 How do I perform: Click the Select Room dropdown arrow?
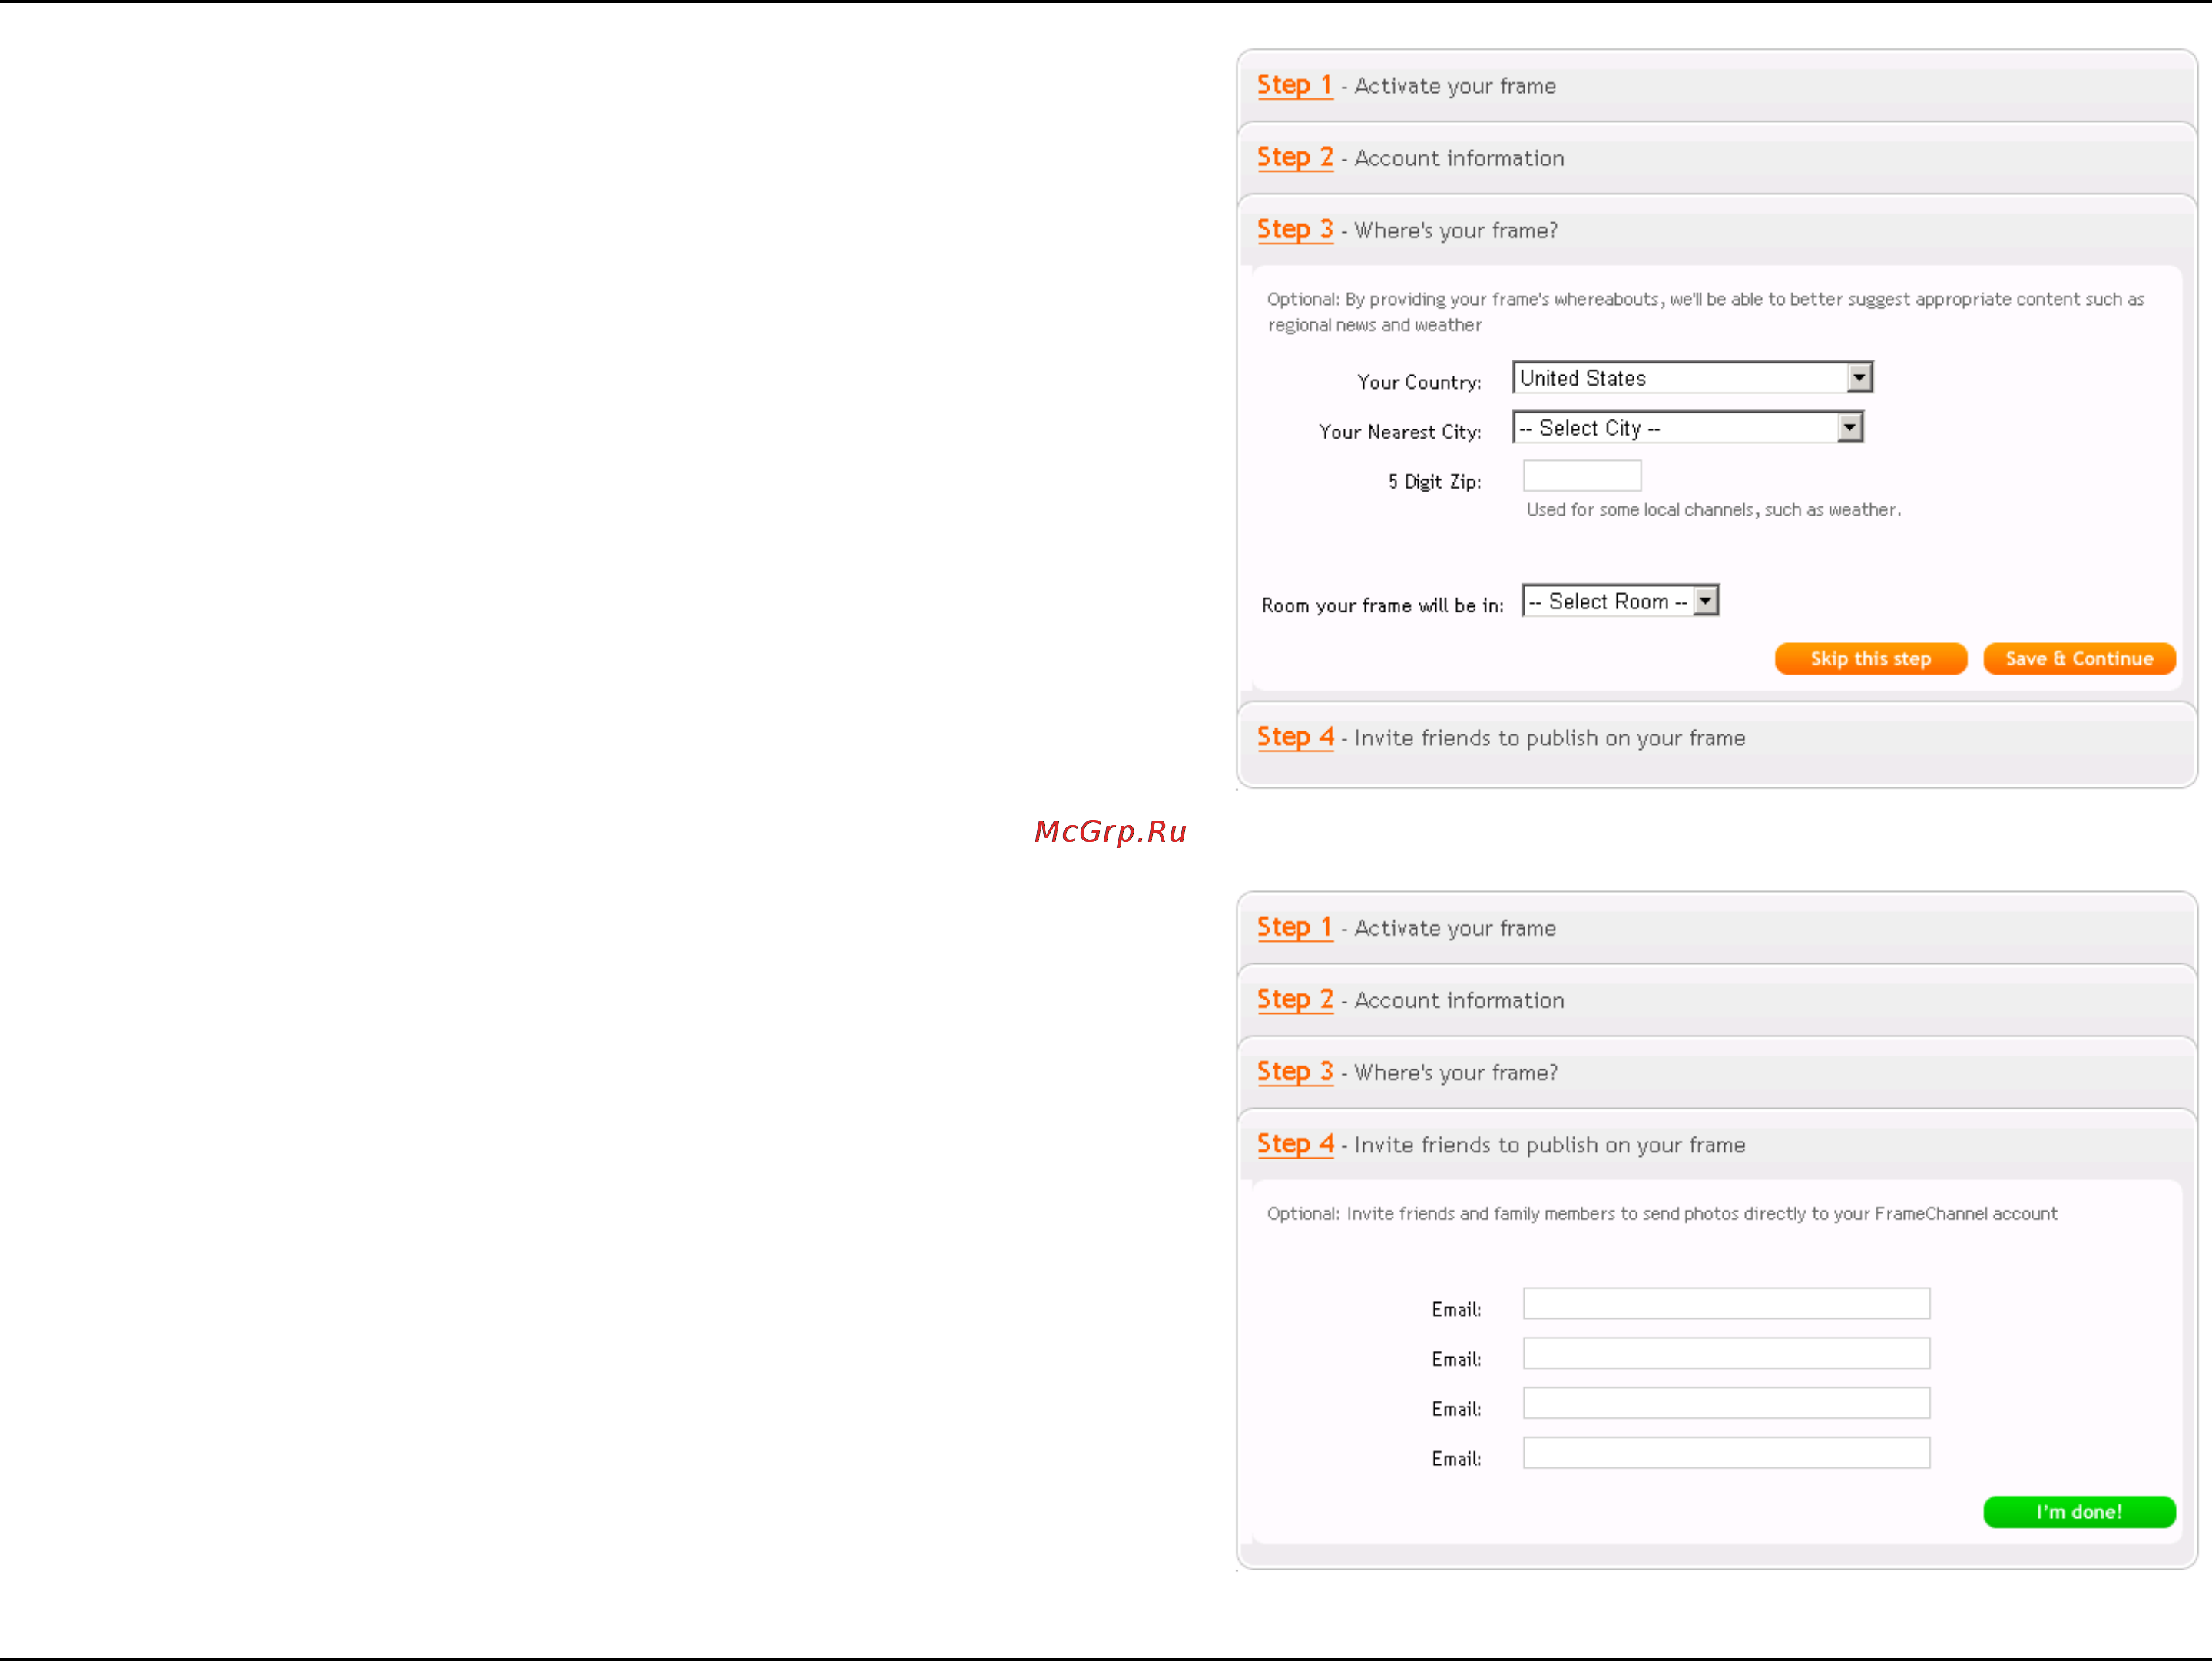pos(1706,601)
